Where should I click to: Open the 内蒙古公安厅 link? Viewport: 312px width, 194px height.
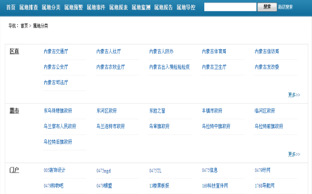[56, 67]
